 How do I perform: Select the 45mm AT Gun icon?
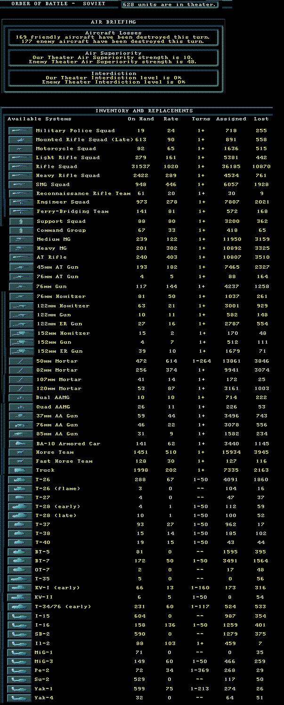tap(21, 267)
